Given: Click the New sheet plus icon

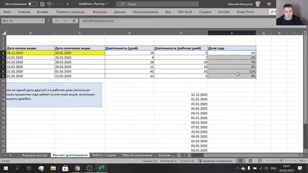Looking at the screenshot, I should (x=179, y=155).
